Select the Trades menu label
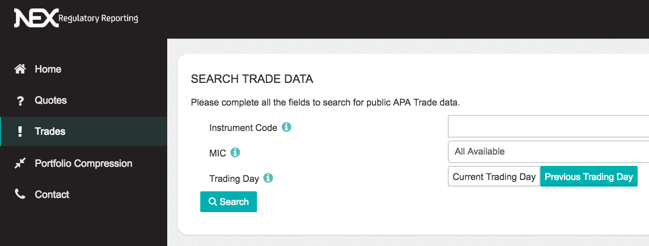This screenshot has height=246, width=649. (x=50, y=131)
